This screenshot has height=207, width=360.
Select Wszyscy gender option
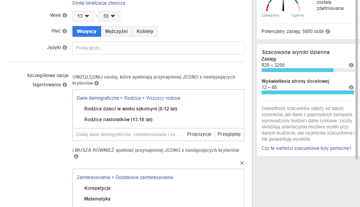[x=87, y=31]
